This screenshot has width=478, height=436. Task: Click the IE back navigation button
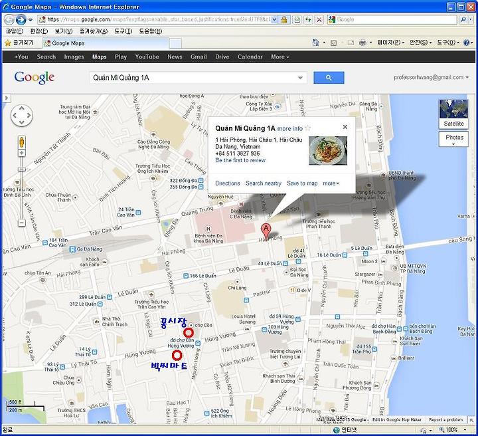9,19
